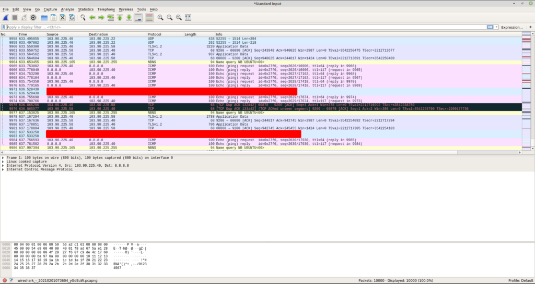535x284 pixels.
Task: Open the Analyze menu
Action: [67, 9]
